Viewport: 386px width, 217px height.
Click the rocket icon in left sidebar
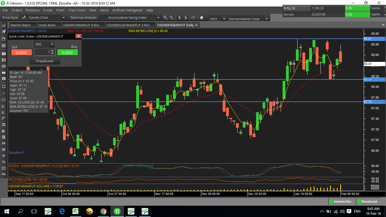pyautogui.click(x=4, y=31)
